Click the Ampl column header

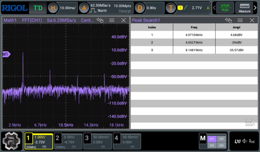(236, 27)
